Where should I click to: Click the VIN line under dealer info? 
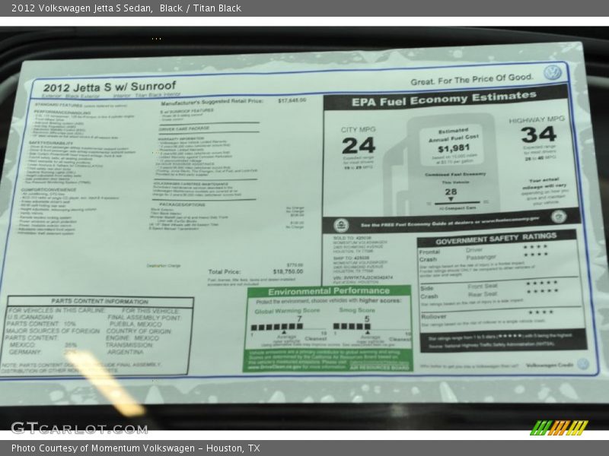[363, 277]
